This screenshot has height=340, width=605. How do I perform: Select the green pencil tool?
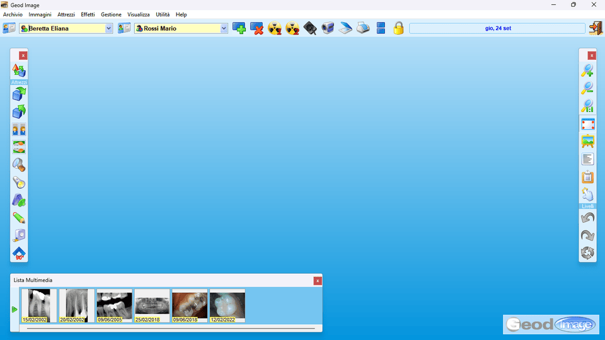19,218
